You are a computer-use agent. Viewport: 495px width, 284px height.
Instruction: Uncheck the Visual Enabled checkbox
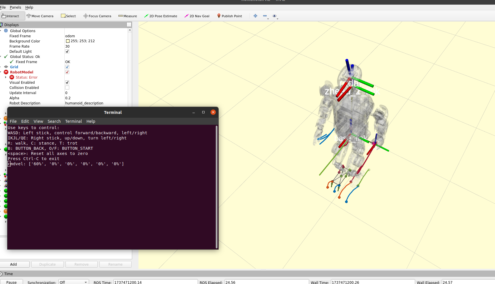(x=67, y=83)
